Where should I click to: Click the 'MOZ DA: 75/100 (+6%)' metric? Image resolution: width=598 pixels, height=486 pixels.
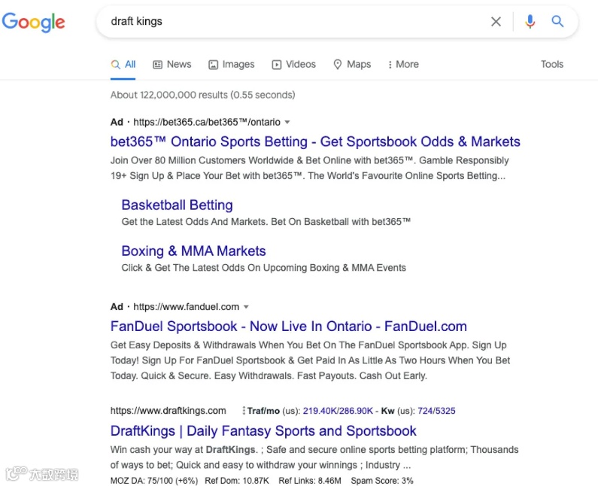(x=154, y=481)
